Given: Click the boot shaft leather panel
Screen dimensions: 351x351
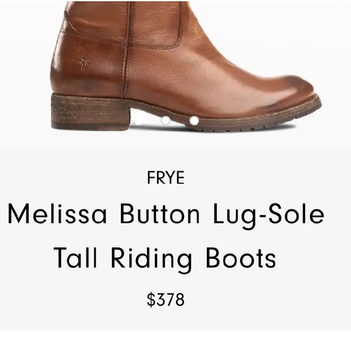Looking at the screenshot, I should 154,22.
